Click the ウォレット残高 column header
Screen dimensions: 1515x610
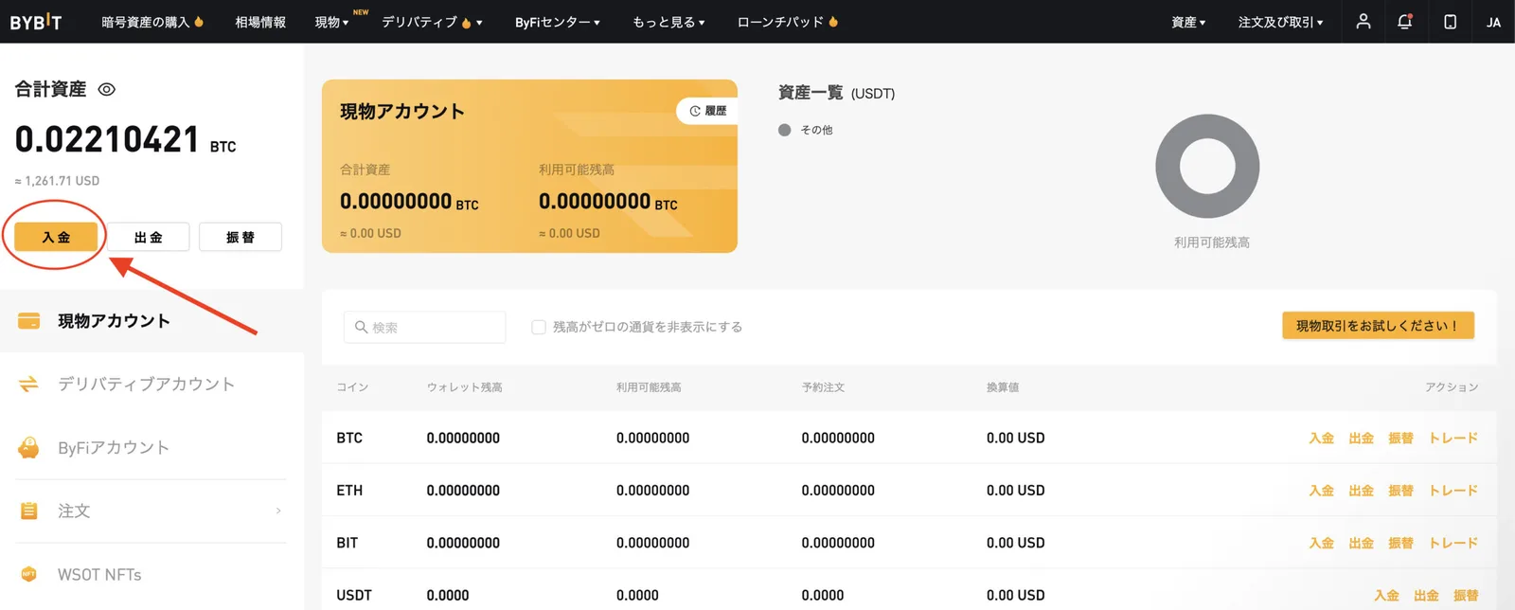click(x=464, y=387)
